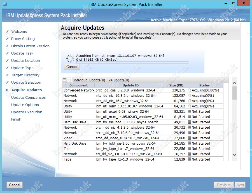Click the app icon in the title bar
252x193 pixels.
pyautogui.click(x=5, y=4)
